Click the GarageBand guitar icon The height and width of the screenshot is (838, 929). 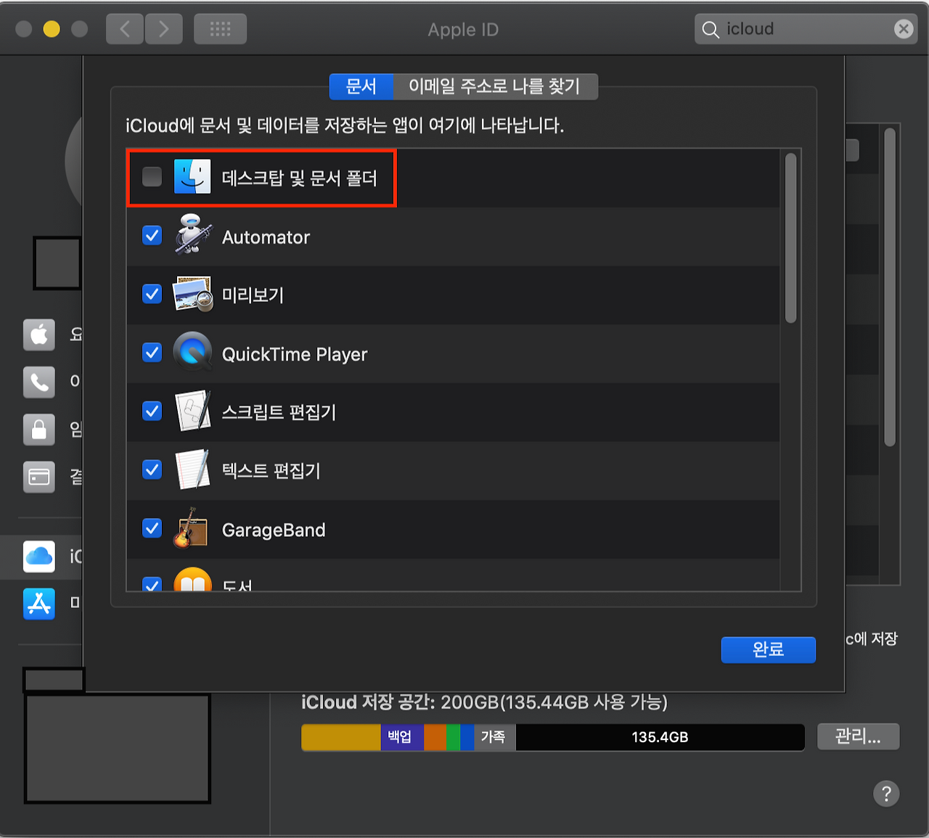pos(191,528)
